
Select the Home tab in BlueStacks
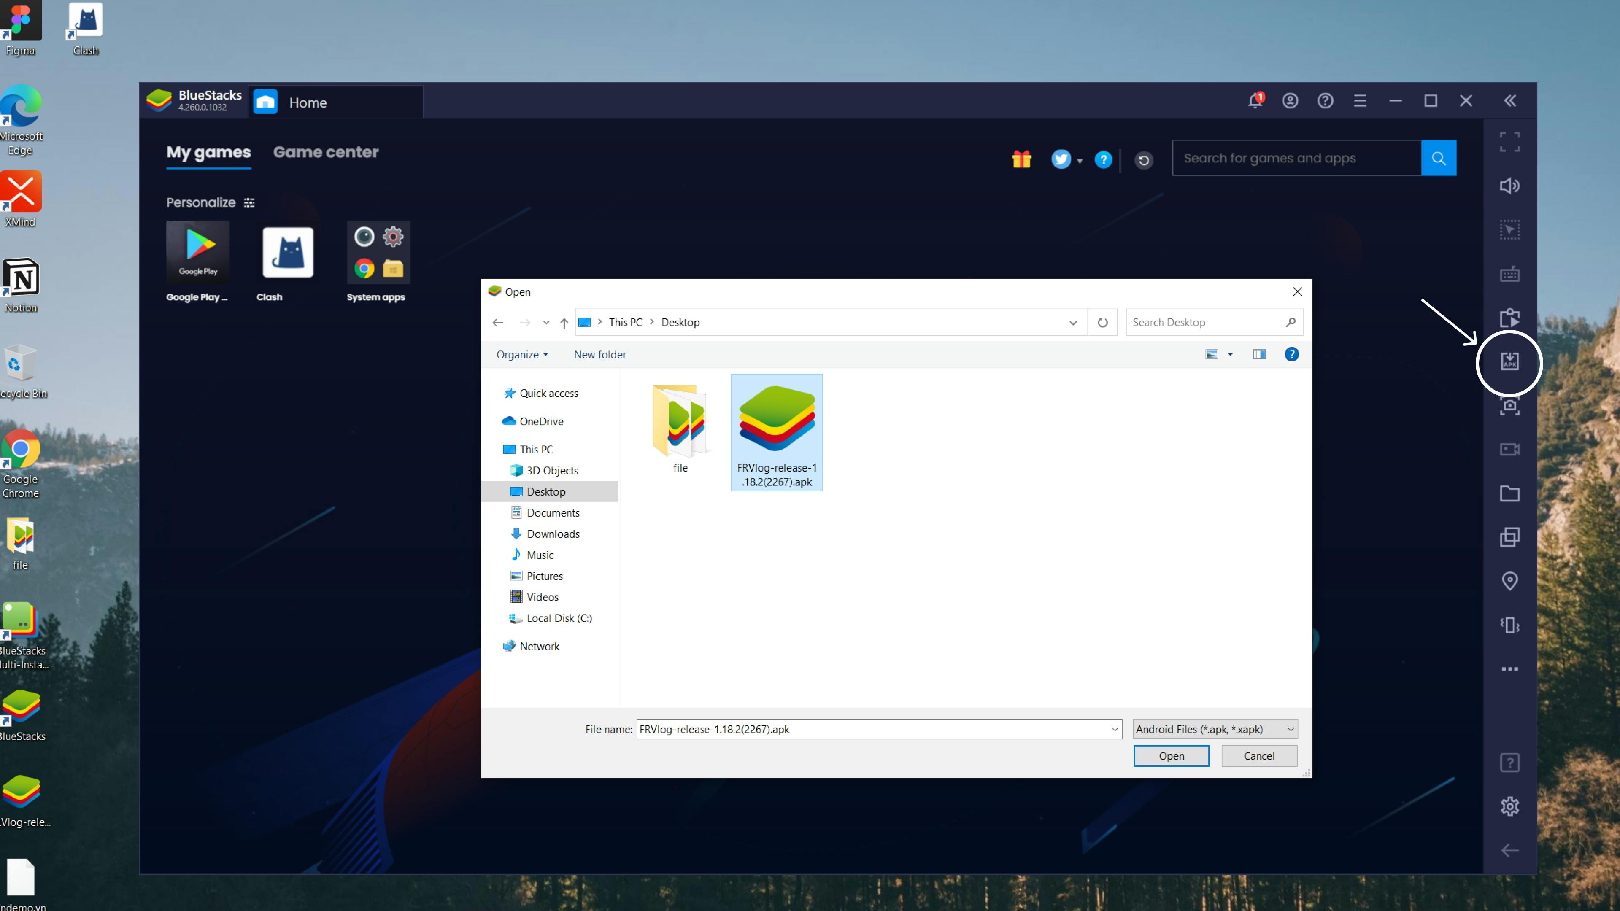pyautogui.click(x=336, y=102)
